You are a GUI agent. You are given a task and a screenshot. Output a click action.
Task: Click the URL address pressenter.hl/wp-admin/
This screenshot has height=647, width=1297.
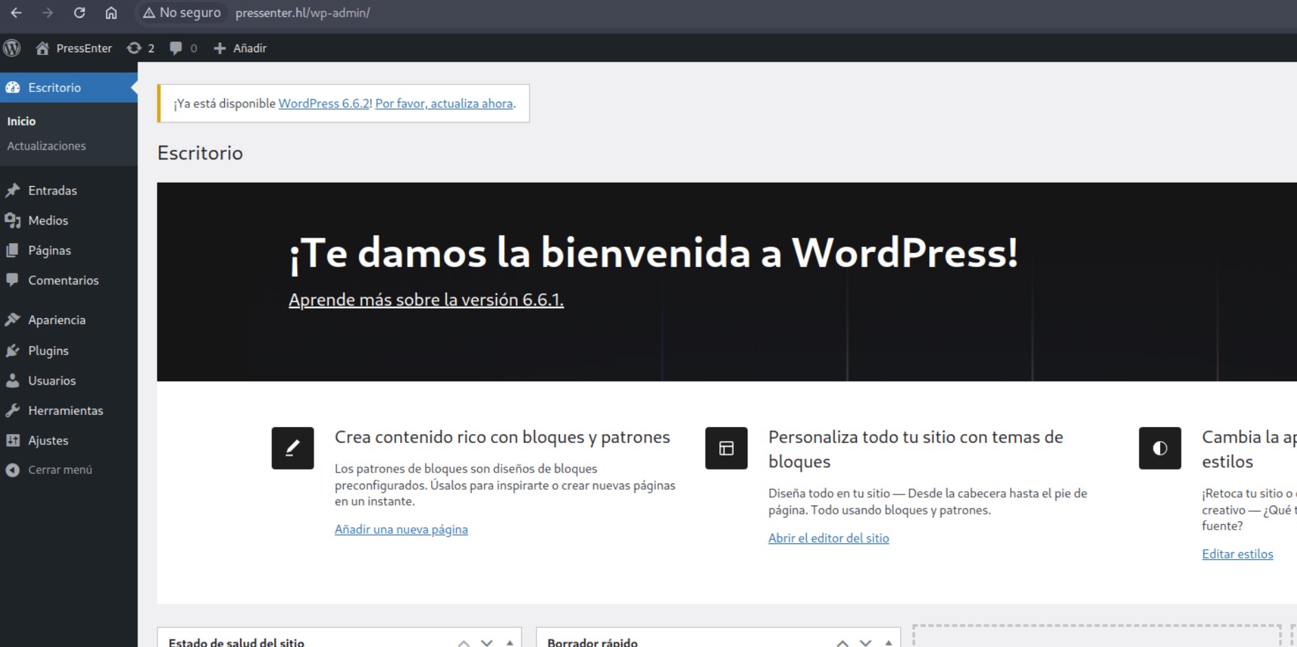click(303, 12)
